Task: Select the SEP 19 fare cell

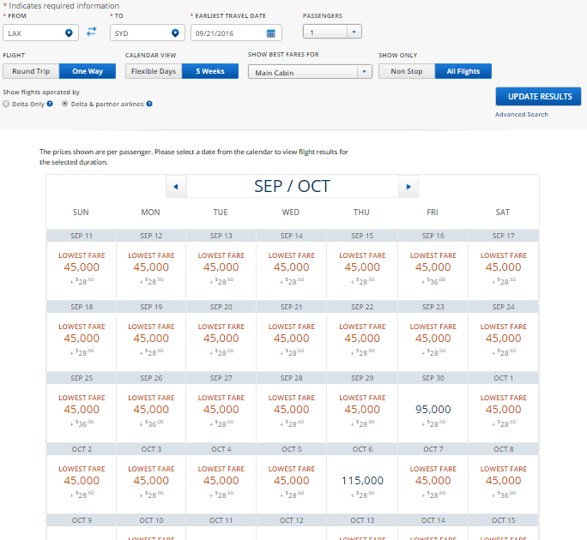Action: point(151,341)
